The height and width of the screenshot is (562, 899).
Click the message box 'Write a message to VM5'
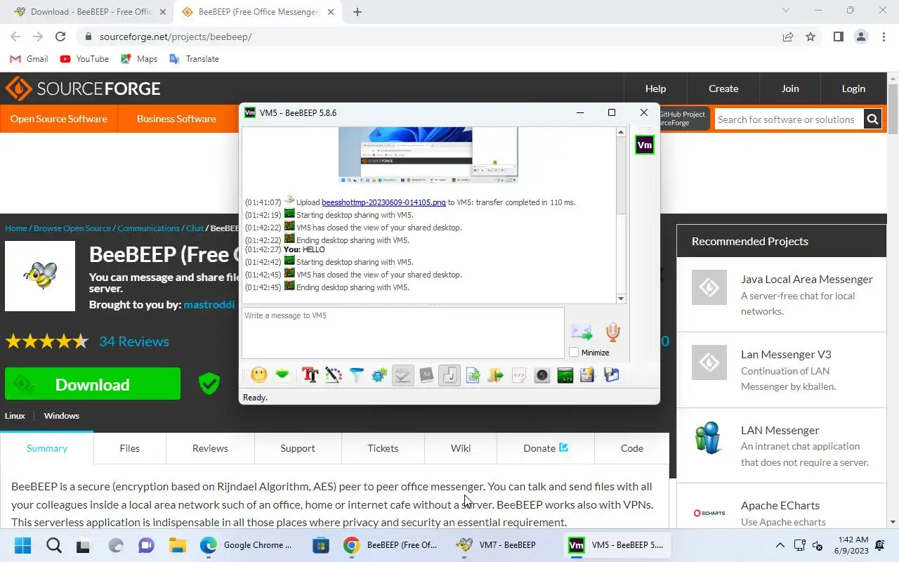pos(402,333)
